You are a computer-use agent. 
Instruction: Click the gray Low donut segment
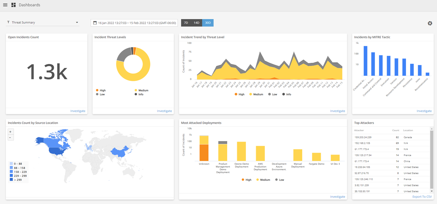[124, 55]
